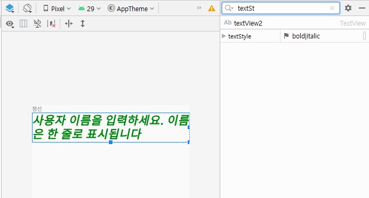Select the green Korean text view

coord(110,128)
